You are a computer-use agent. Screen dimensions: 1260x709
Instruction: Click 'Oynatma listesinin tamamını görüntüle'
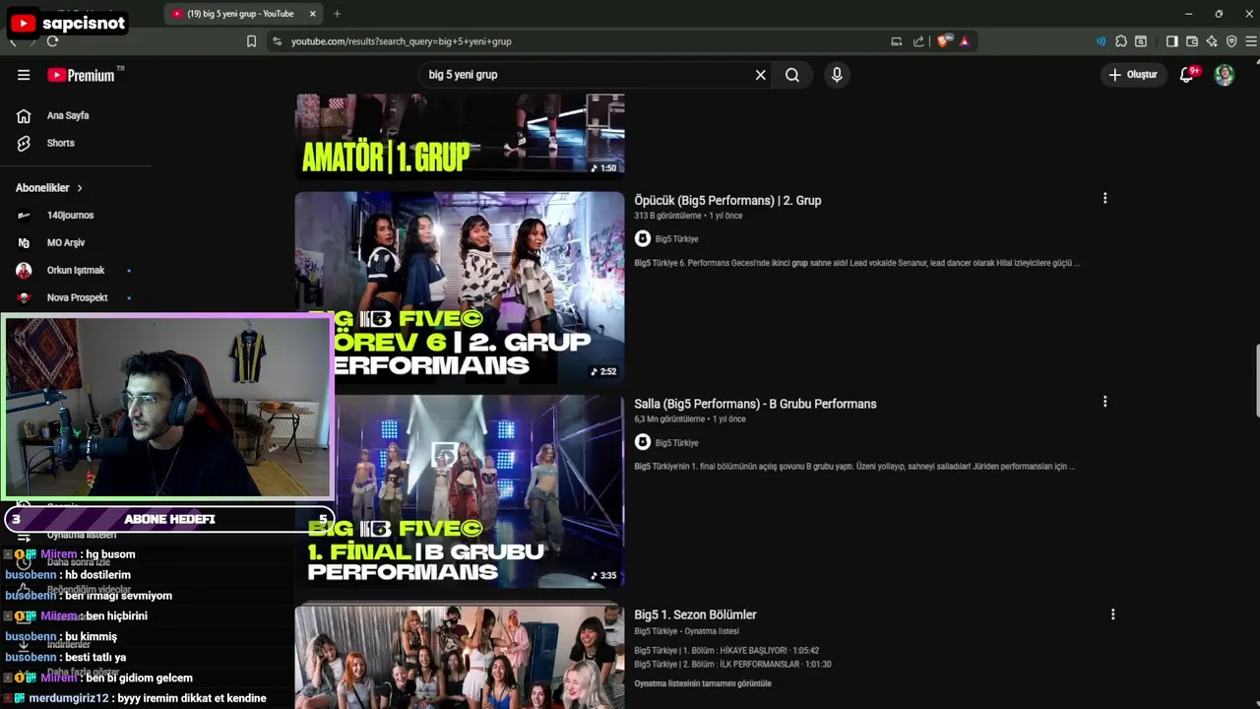[703, 683]
